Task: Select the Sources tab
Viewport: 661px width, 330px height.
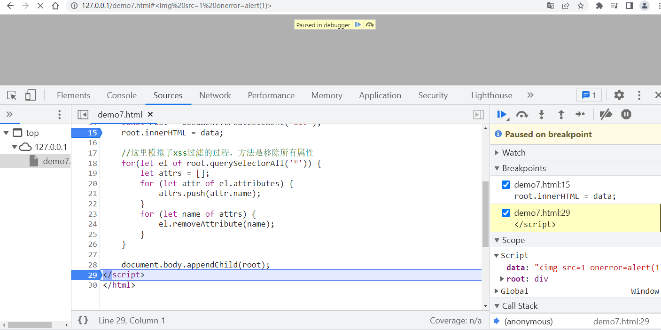Action: pos(168,95)
